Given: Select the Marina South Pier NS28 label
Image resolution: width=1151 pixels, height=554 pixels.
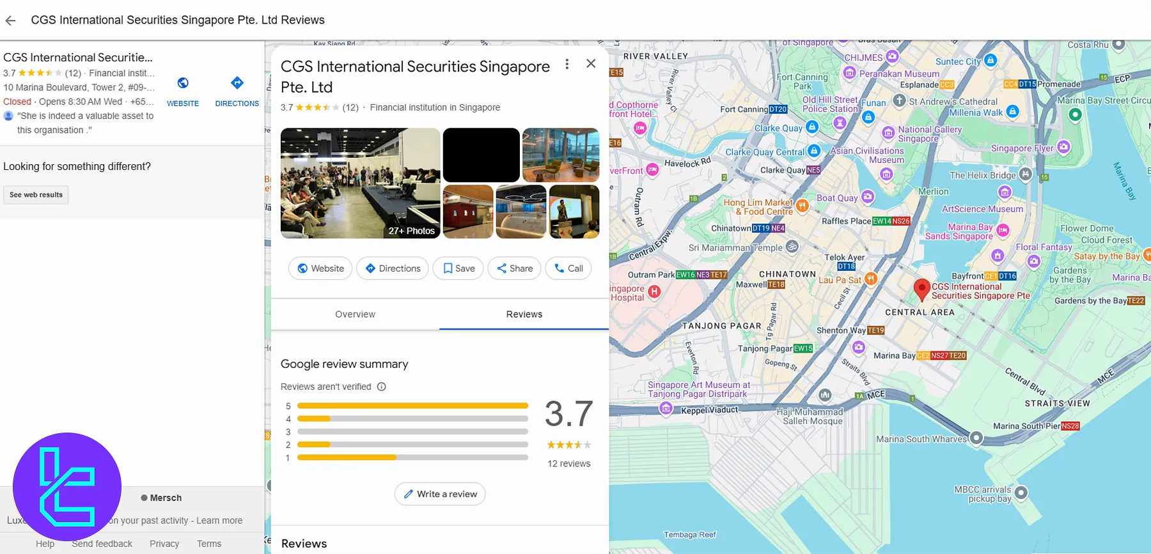Looking at the screenshot, I should coord(1037,426).
